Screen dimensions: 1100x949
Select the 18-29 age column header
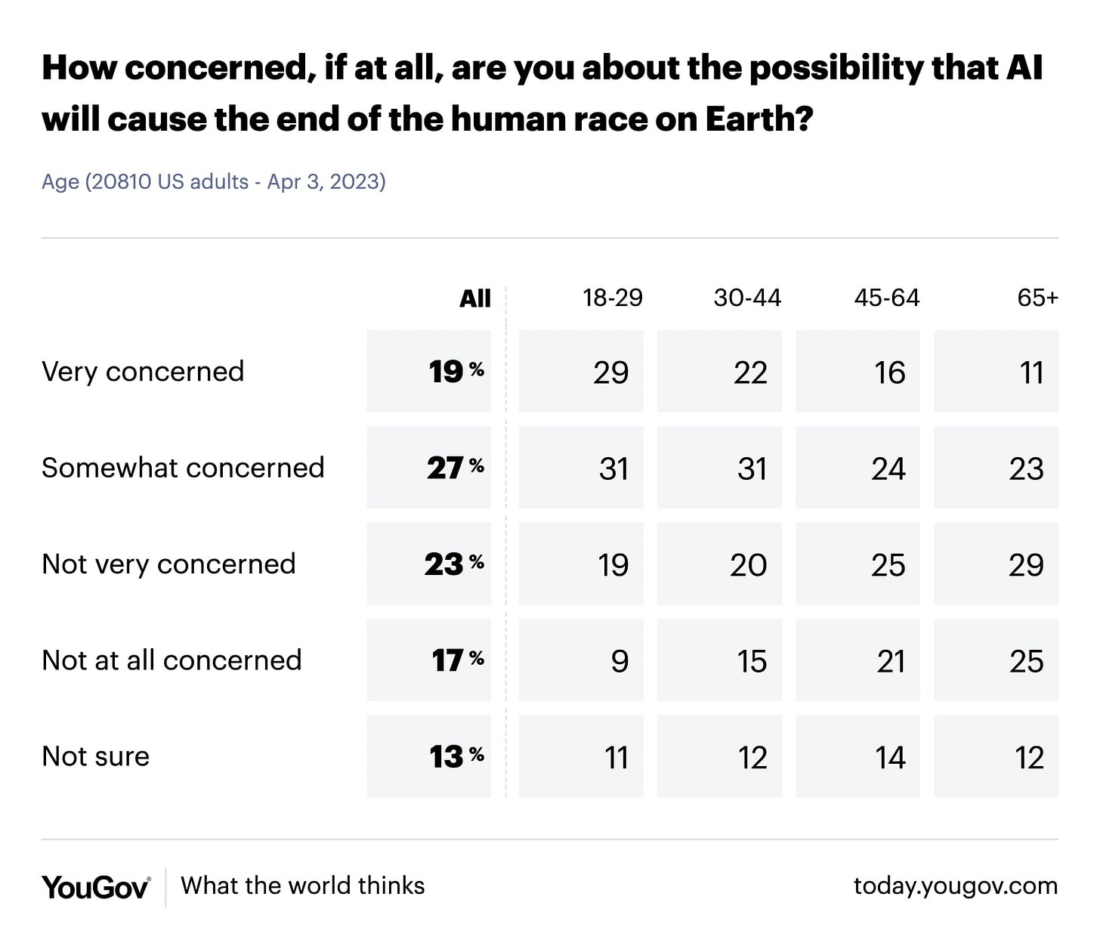pos(612,298)
